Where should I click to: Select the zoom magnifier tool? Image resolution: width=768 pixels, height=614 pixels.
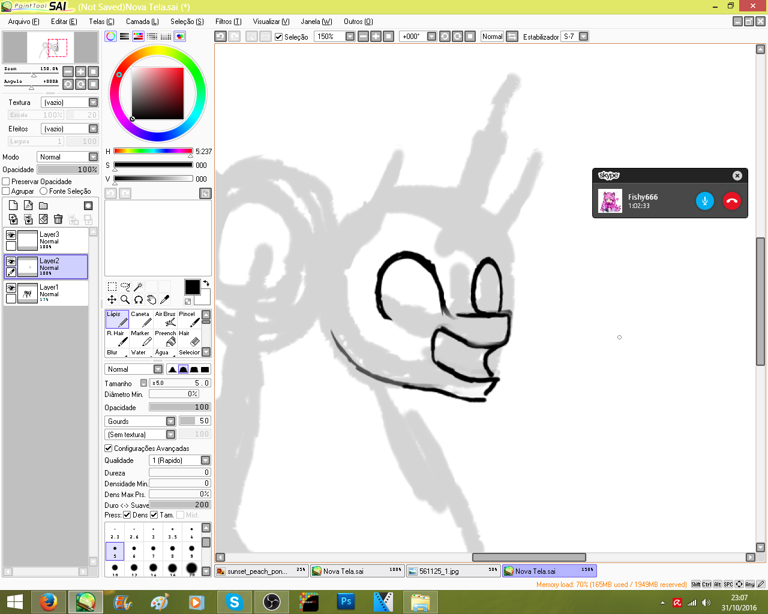point(125,300)
